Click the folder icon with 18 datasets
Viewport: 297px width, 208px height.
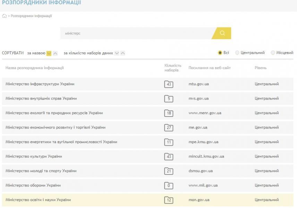click(x=169, y=113)
